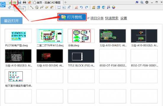
Task: Create a new file with green icon
Action: 10,2
